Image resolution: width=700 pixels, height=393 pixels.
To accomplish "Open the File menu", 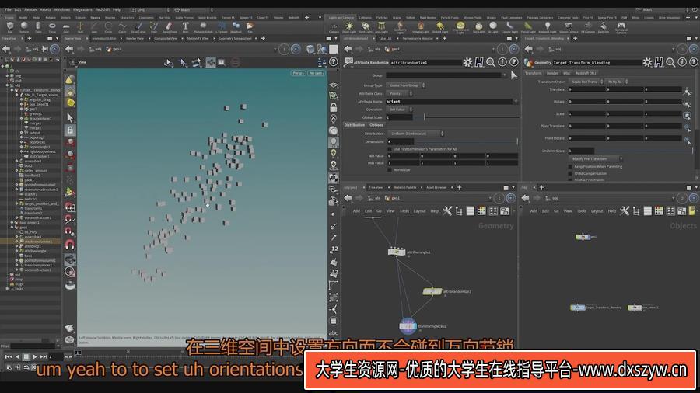I will coord(8,9).
